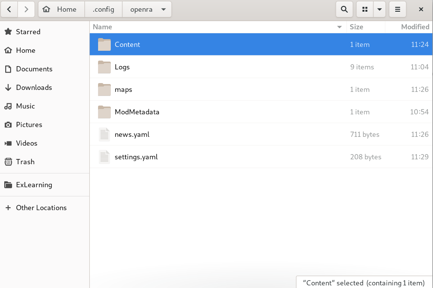This screenshot has height=288, width=433.
Task: Open the Music sidebar location
Action: coord(25,106)
